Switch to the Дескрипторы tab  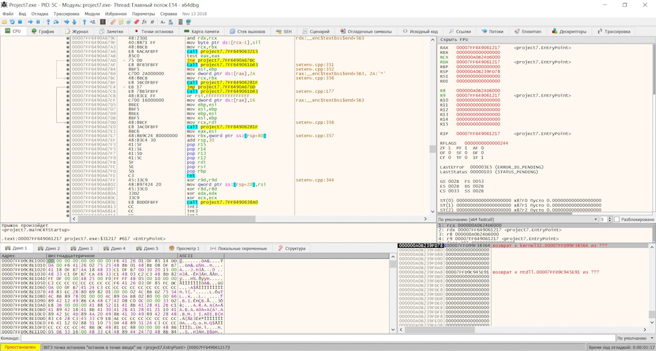pos(569,32)
